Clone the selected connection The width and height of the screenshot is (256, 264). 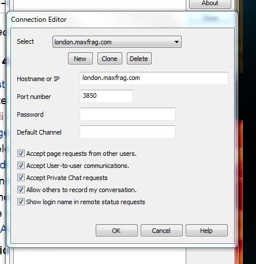[x=110, y=59]
